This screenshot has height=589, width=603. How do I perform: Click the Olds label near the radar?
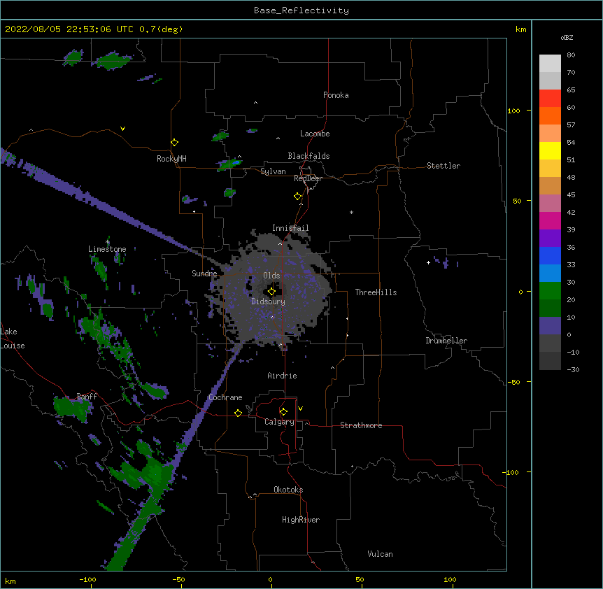point(271,276)
